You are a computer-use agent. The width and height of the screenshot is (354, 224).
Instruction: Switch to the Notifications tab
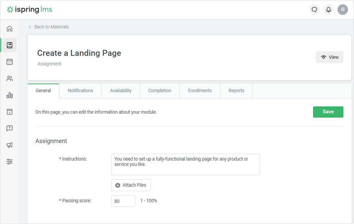coord(80,91)
